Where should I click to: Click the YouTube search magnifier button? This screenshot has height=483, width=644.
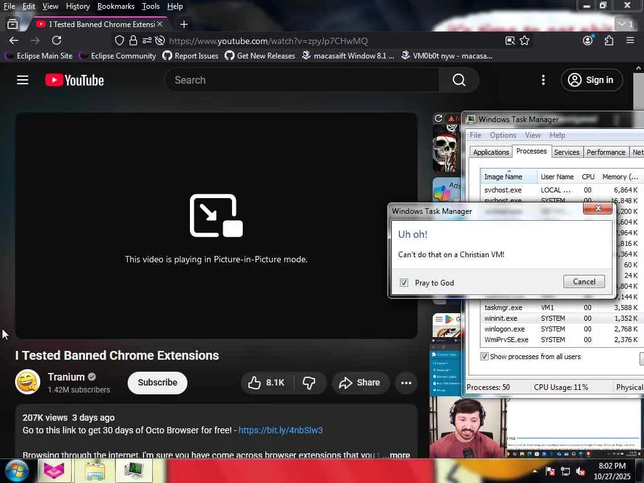458,80
